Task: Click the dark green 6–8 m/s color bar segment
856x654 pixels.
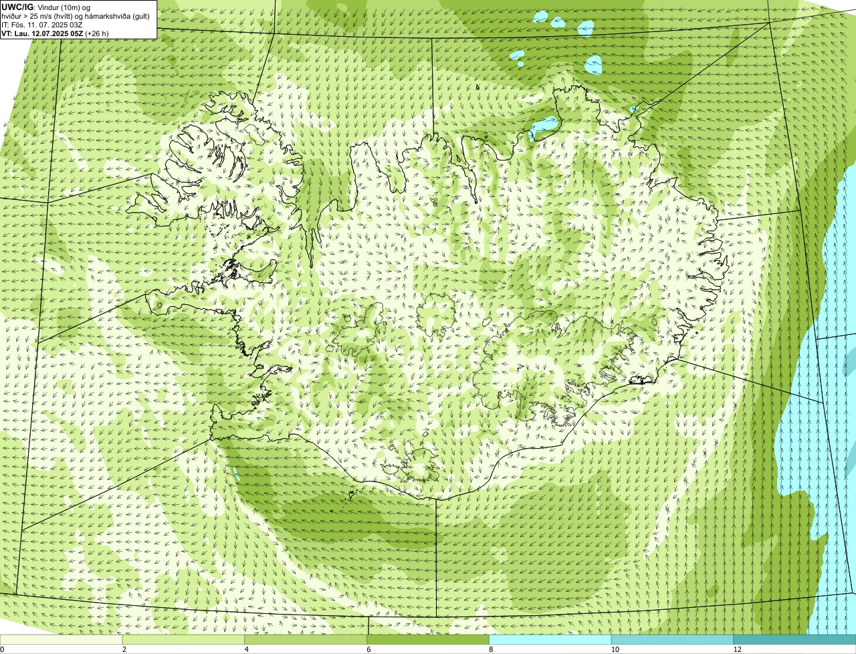Action: tap(429, 639)
